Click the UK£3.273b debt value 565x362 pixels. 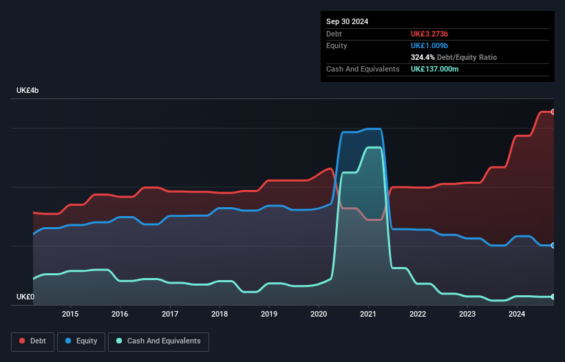[429, 34]
